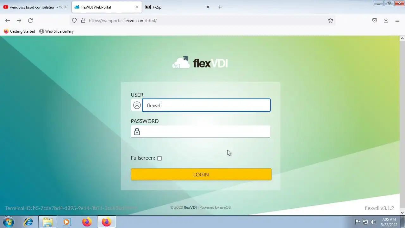Click the site padlock icon in address bar
Image resolution: width=405 pixels, height=228 pixels.
pos(83,20)
